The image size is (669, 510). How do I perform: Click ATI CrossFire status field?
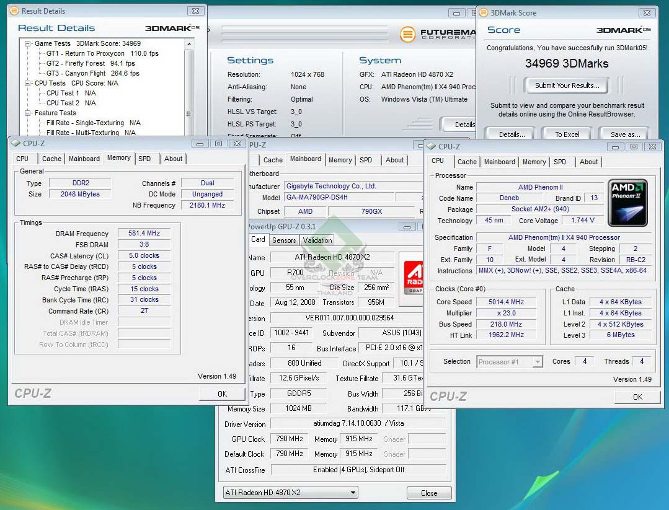coord(358,470)
